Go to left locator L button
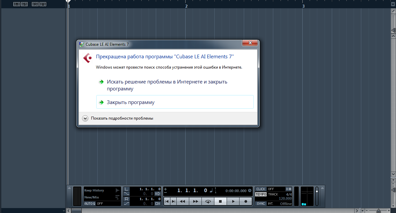 click(126, 189)
